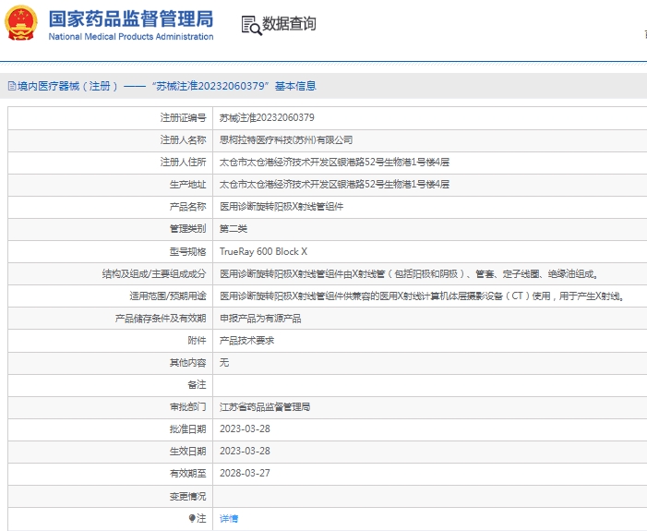Click the 数据查询 heading
Screen dimensions: 647x531
(289, 23)
